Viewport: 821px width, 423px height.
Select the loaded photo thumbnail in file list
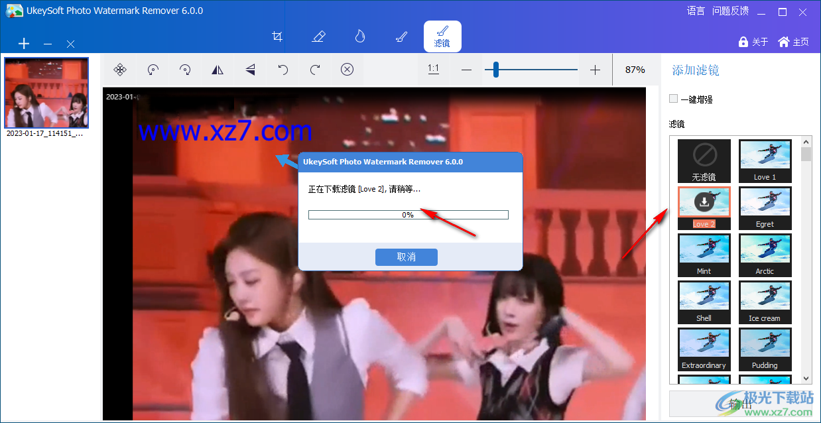click(46, 93)
